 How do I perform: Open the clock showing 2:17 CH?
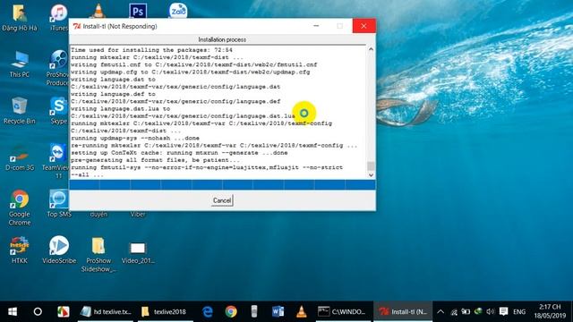click(550, 311)
